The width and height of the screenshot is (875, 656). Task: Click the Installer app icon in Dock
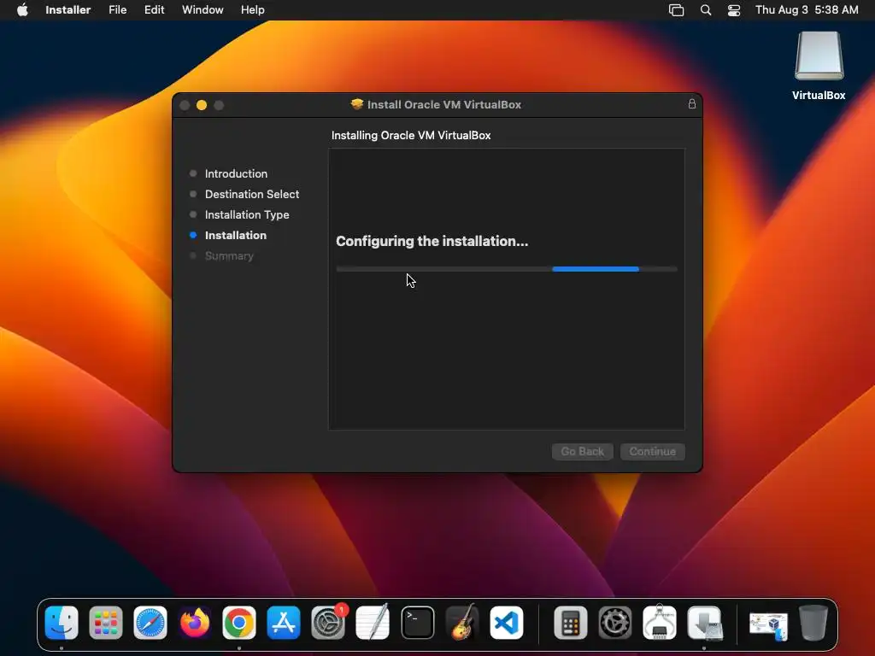(x=704, y=623)
